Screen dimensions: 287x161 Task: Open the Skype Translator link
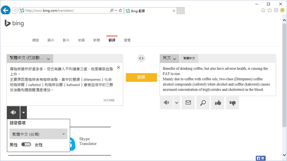pyautogui.click(x=88, y=141)
